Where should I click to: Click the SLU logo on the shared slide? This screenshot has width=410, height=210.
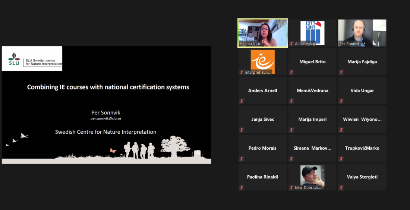tap(14, 59)
